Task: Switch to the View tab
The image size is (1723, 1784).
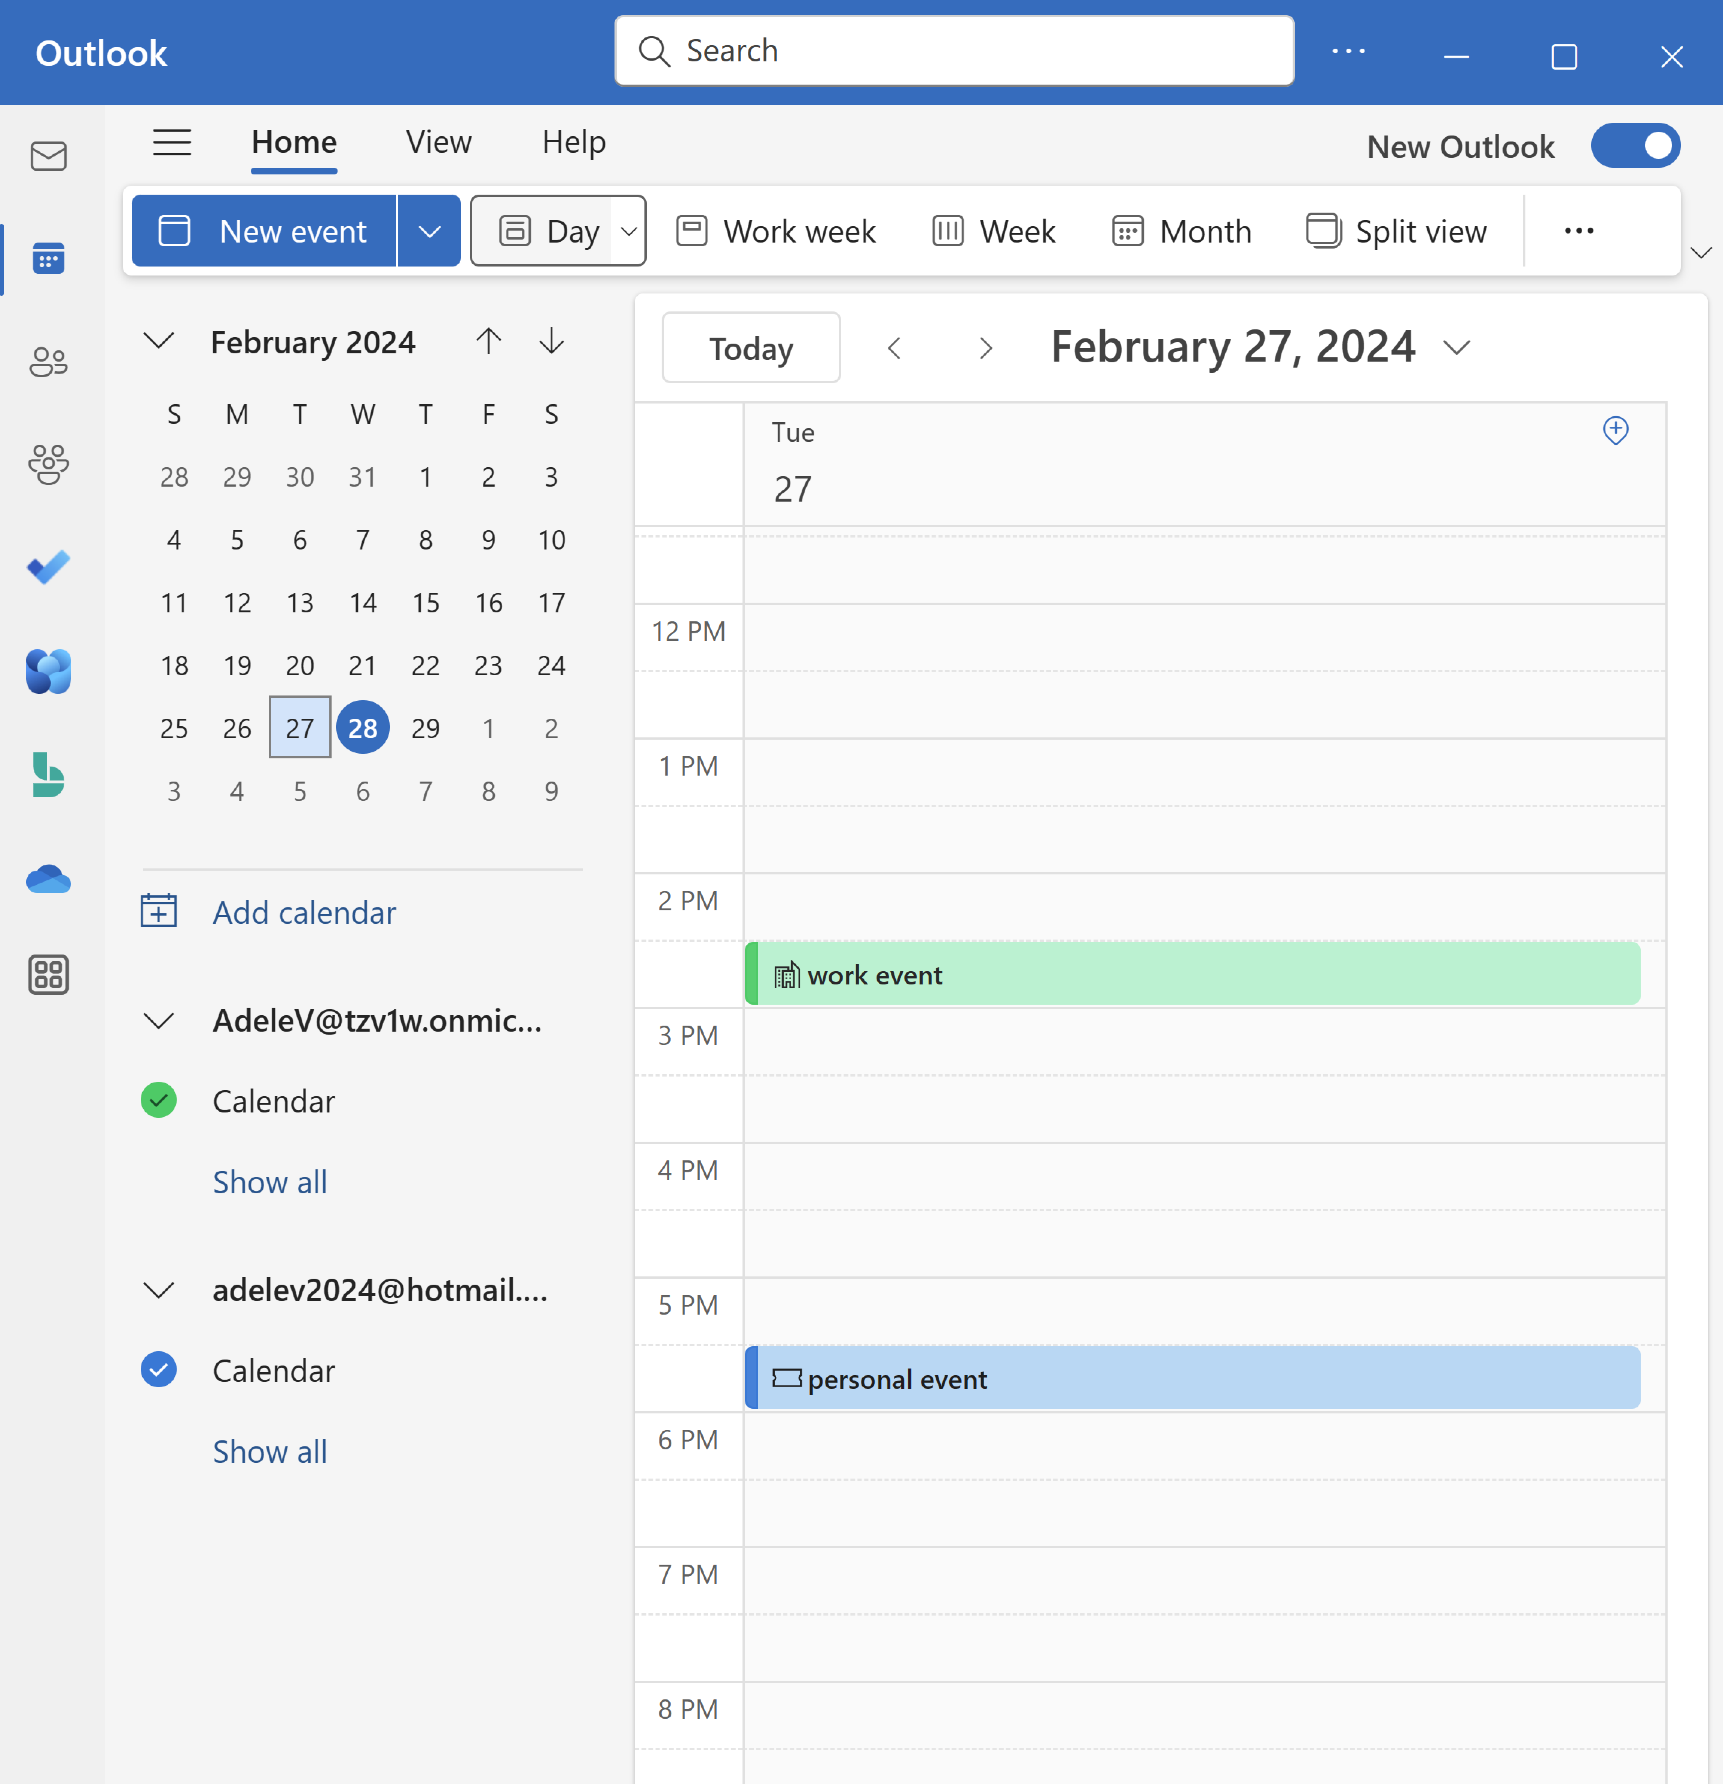Action: [438, 142]
